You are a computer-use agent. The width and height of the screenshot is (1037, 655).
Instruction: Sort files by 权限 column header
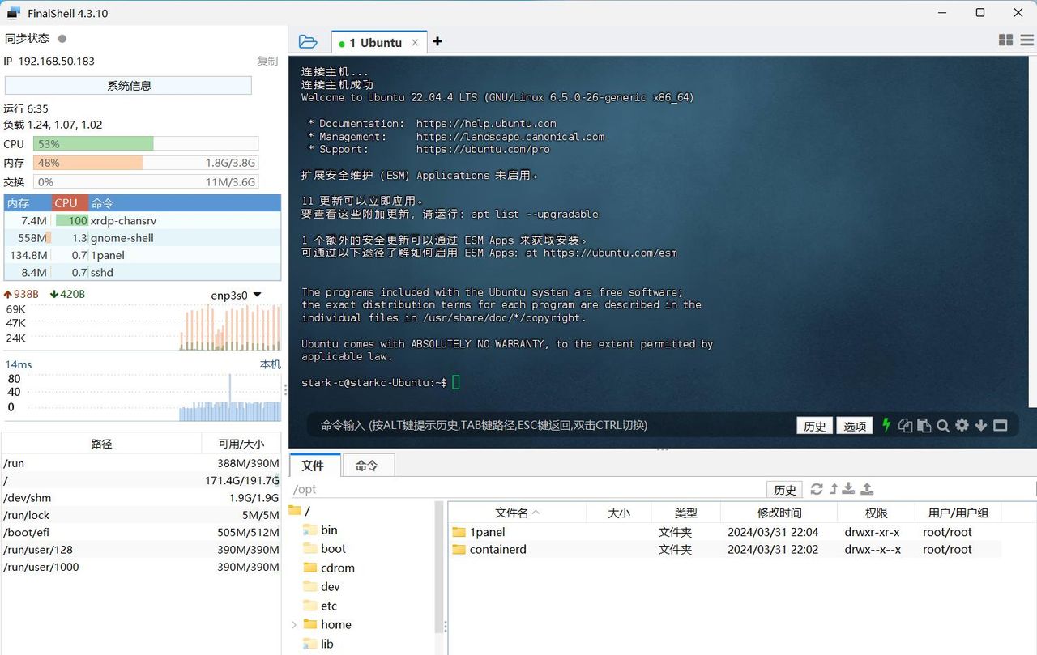point(876,513)
